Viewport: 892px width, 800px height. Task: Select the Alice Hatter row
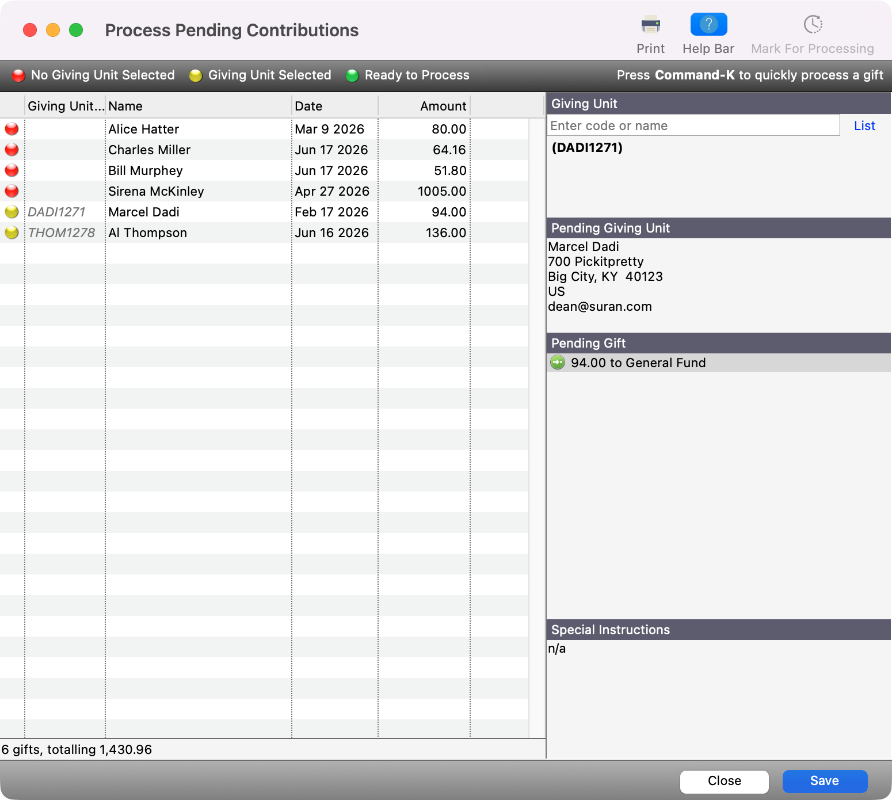(x=264, y=129)
